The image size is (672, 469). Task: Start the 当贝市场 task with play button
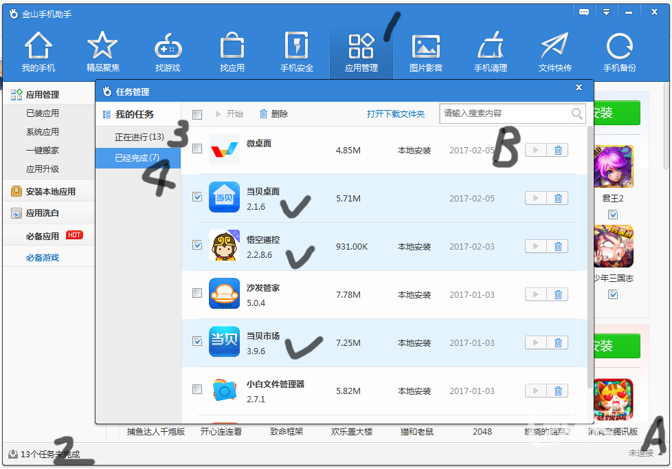pos(536,342)
